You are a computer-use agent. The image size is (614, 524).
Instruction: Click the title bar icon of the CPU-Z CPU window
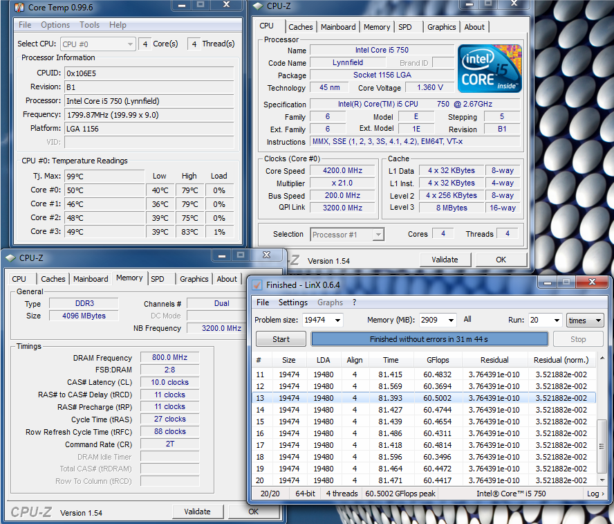[x=258, y=6]
